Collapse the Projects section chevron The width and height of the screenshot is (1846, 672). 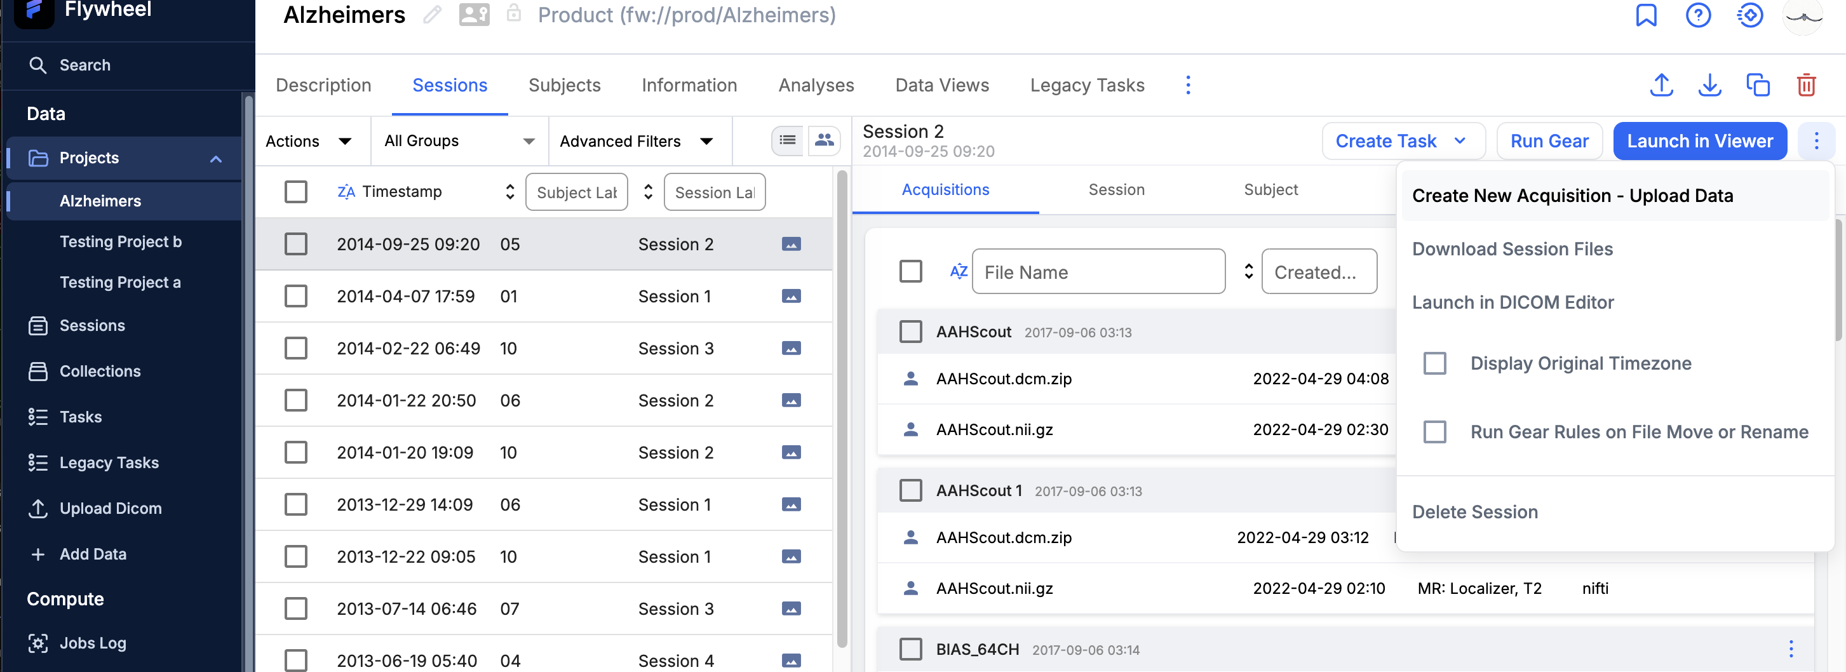pyautogui.click(x=216, y=158)
